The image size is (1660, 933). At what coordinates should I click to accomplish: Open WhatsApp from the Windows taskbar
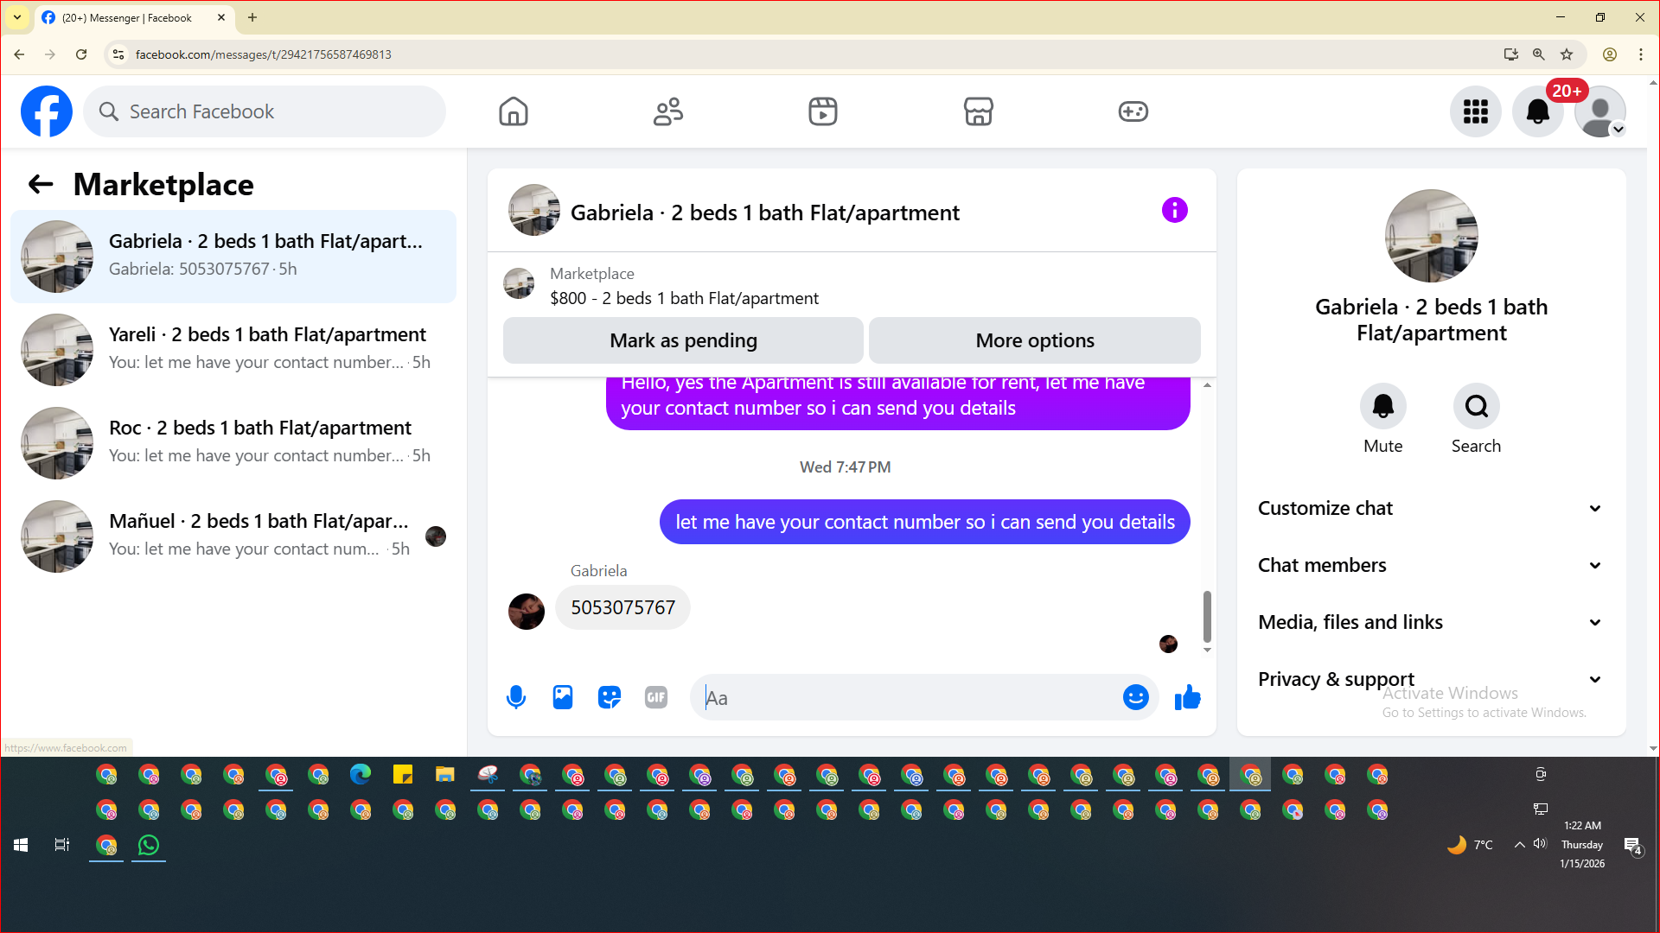149,845
